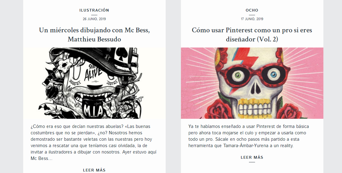Click the 26 JUNIO, 2019 post date
342x173 pixels.
pyautogui.click(x=94, y=19)
